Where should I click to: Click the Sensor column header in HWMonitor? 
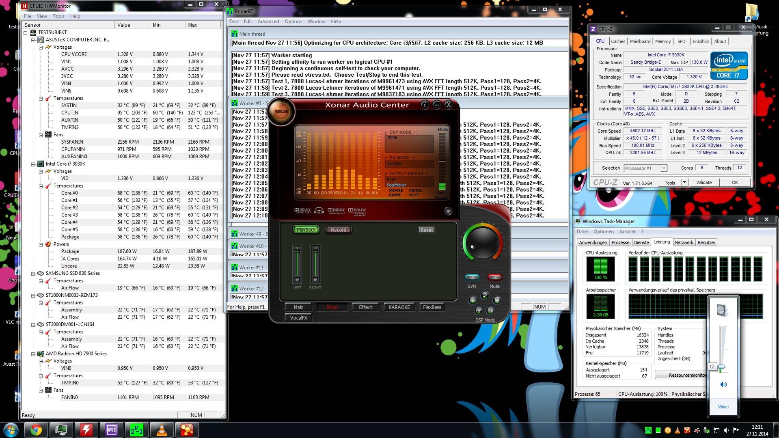pos(69,25)
